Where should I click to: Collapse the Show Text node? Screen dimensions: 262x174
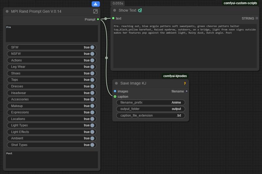pos(115,10)
